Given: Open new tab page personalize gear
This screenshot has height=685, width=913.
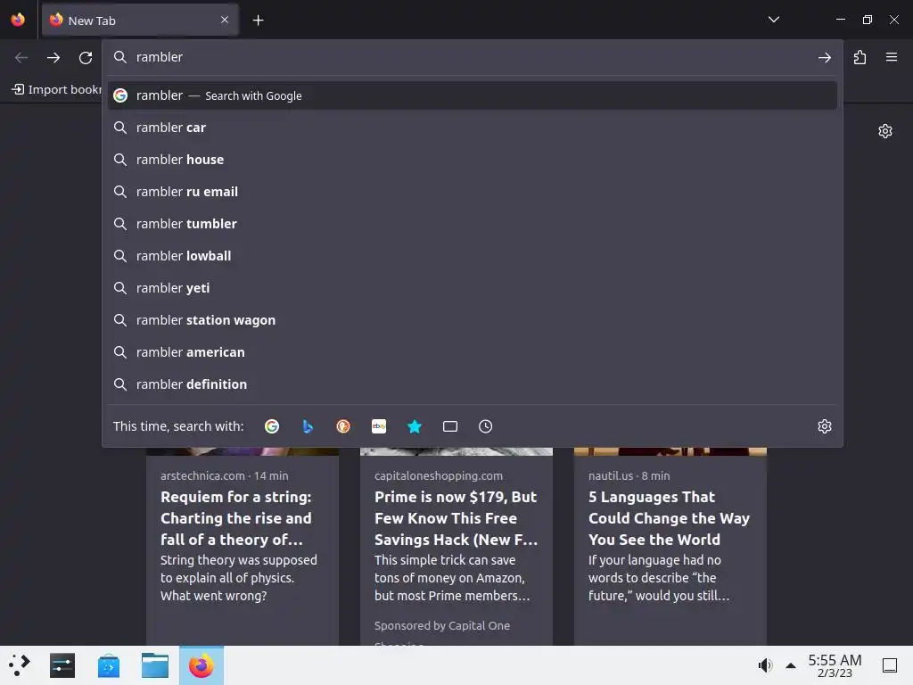Looking at the screenshot, I should coord(885,131).
